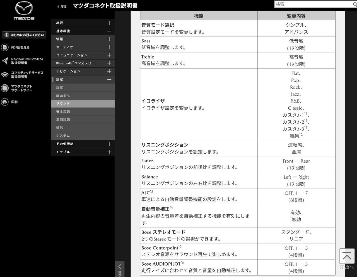Go back using 戻る link
The width and height of the screenshot is (357, 277).
tap(62, 7)
